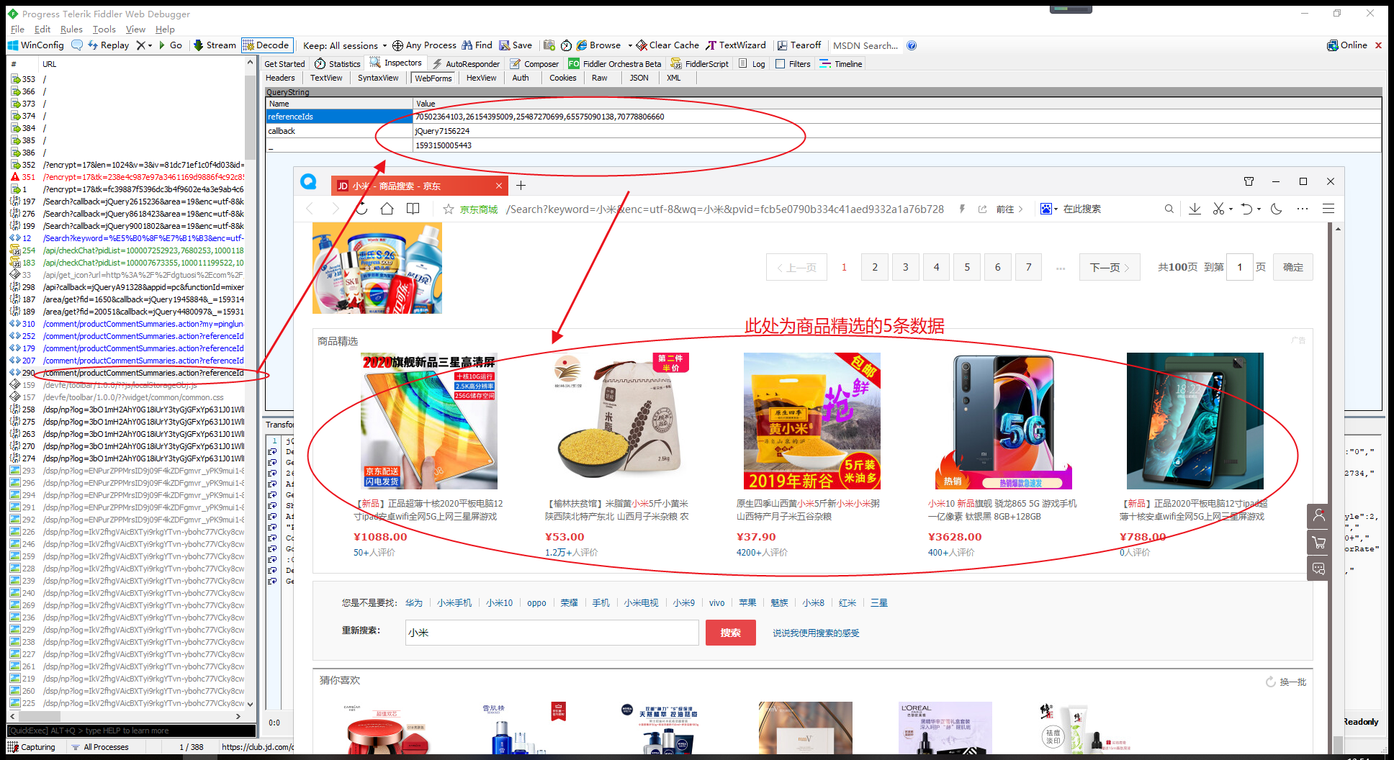Screen dimensions: 1394x760
Task: Switch to the AutoResponder tab
Action: click(466, 64)
